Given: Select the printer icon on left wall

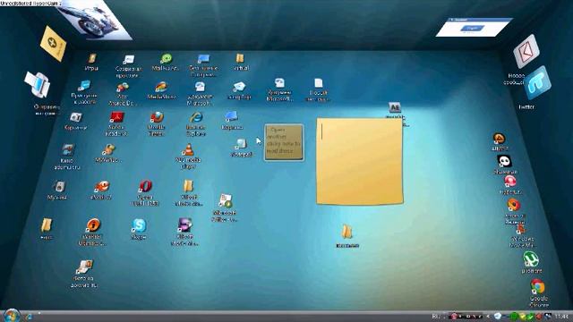Looking at the screenshot, I should point(38,84).
